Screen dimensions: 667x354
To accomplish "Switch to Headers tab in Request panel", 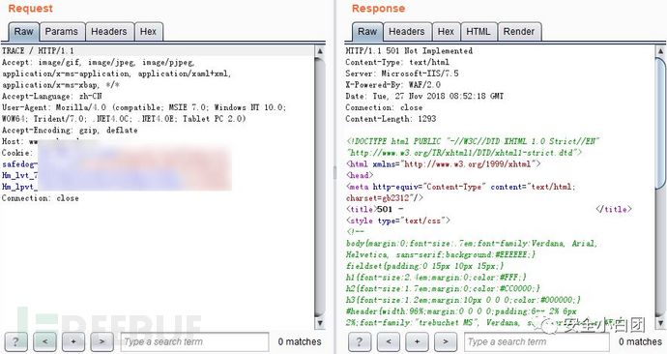I will [x=109, y=32].
